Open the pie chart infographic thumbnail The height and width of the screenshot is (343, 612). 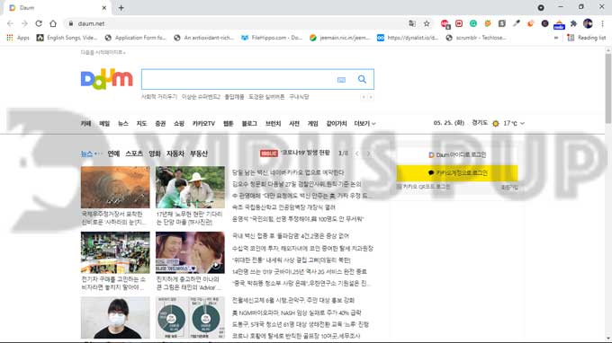tap(190, 318)
